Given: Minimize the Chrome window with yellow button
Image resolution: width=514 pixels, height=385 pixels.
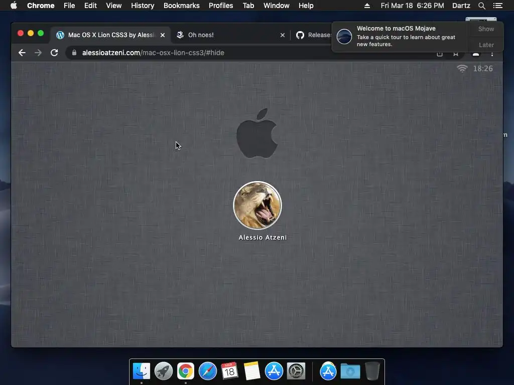Looking at the screenshot, I should click(31, 33).
